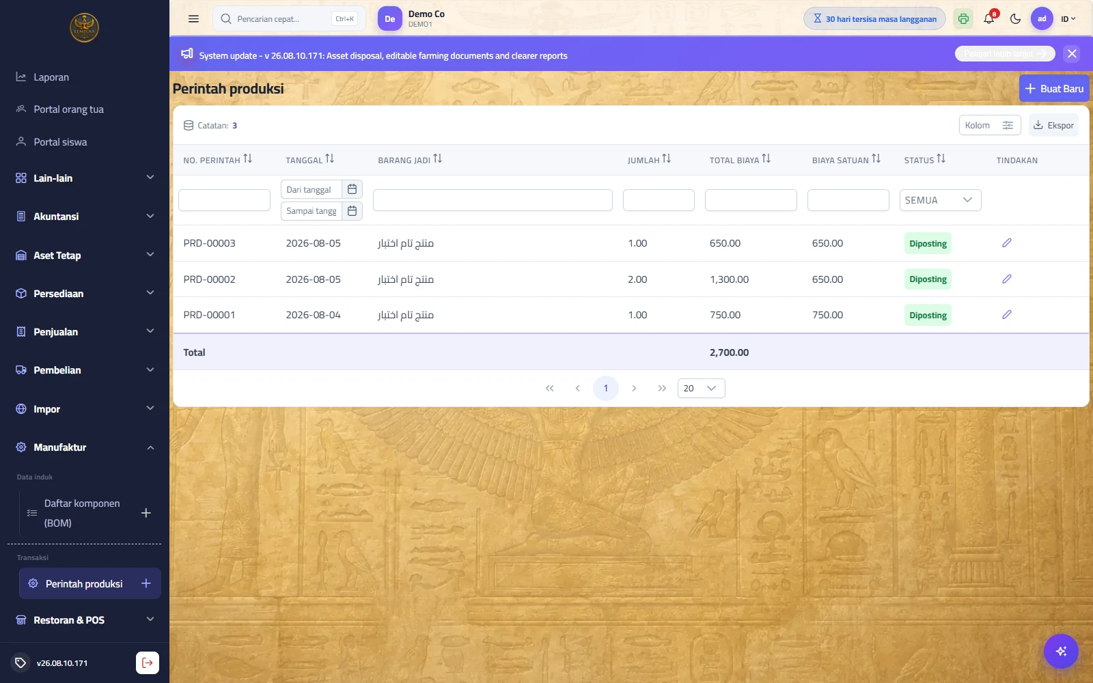The image size is (1093, 683).
Task: Click Diposting status of PRD-00003
Action: pyautogui.click(x=928, y=244)
